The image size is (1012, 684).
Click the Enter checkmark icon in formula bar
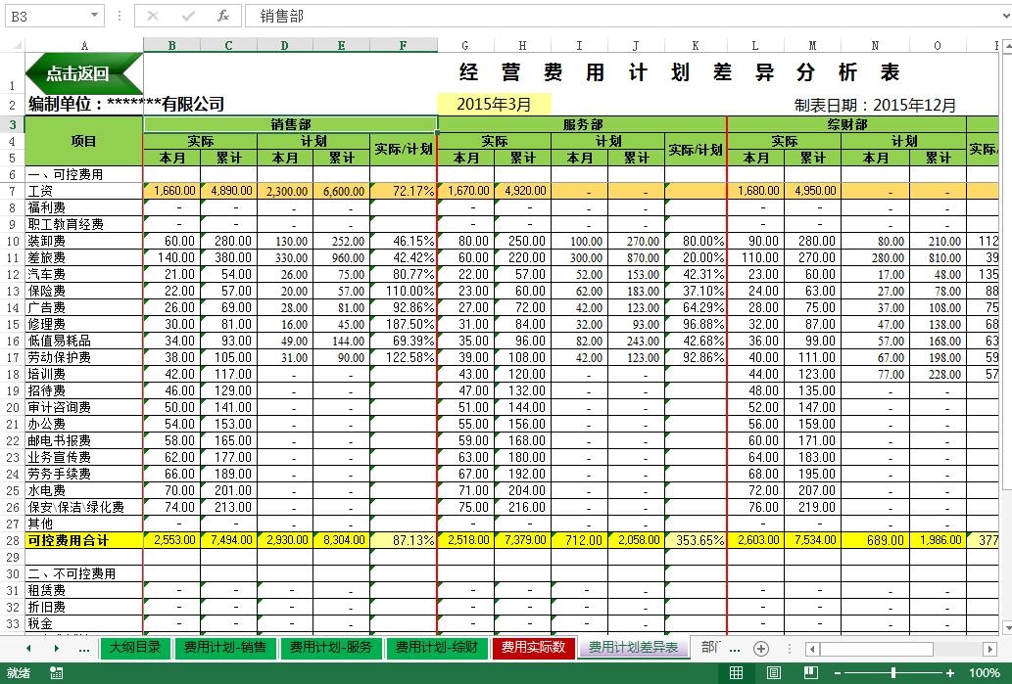[x=188, y=16]
